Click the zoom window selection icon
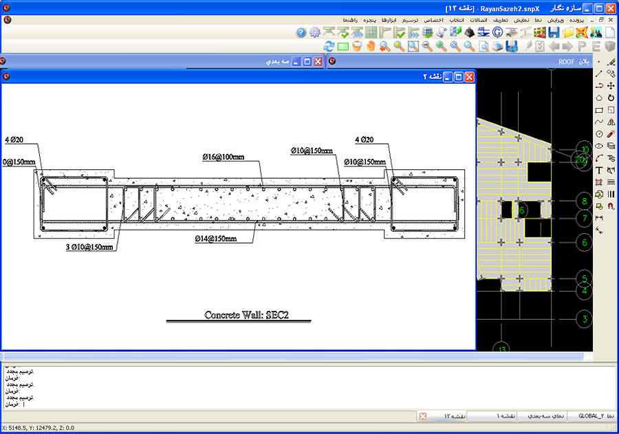The image size is (619, 434). point(413,47)
